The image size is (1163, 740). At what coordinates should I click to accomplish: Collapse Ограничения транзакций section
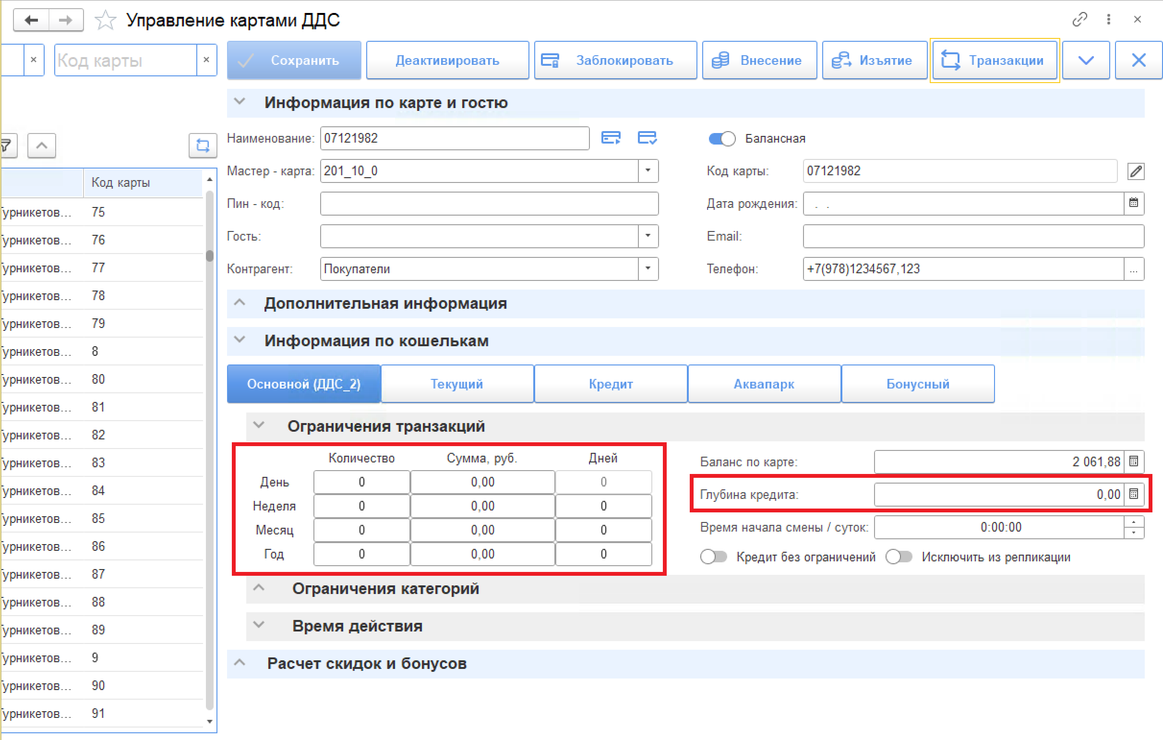coord(259,425)
